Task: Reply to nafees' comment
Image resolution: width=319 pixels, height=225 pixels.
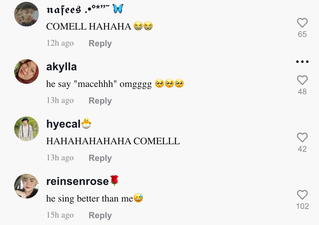Action: (100, 43)
